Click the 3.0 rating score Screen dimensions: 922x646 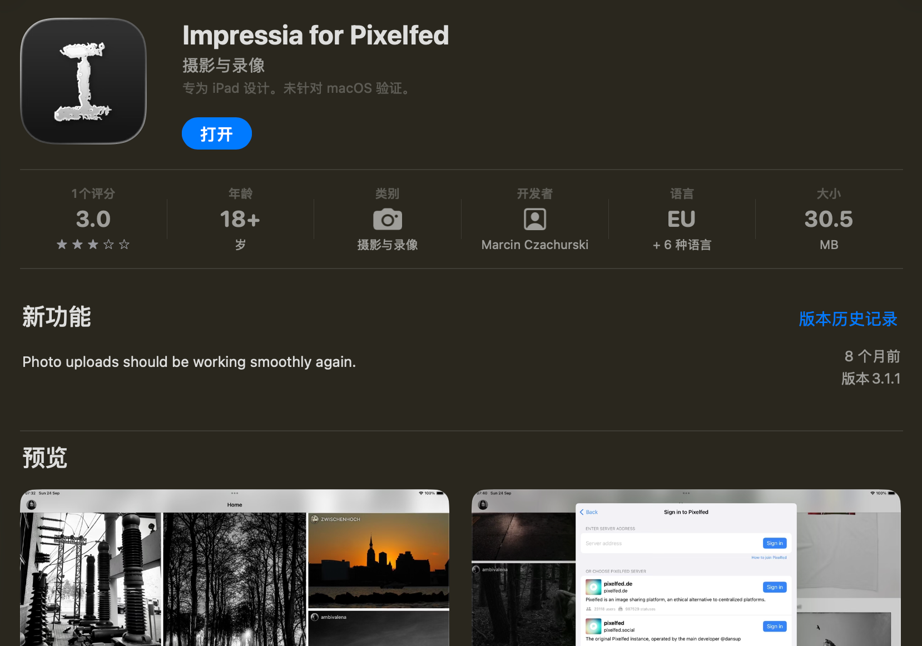[93, 219]
